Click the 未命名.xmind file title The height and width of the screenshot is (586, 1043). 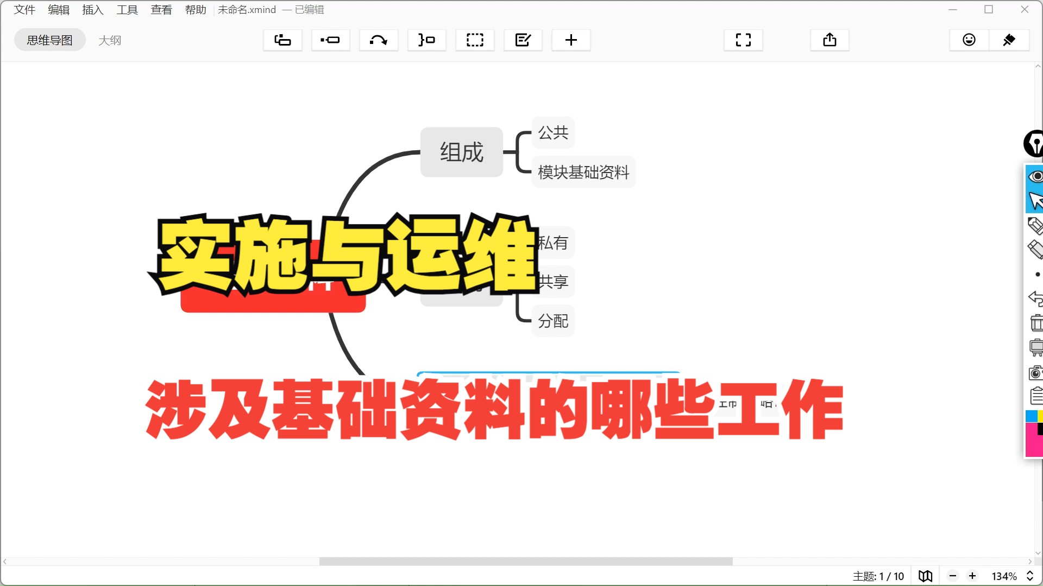tap(247, 10)
